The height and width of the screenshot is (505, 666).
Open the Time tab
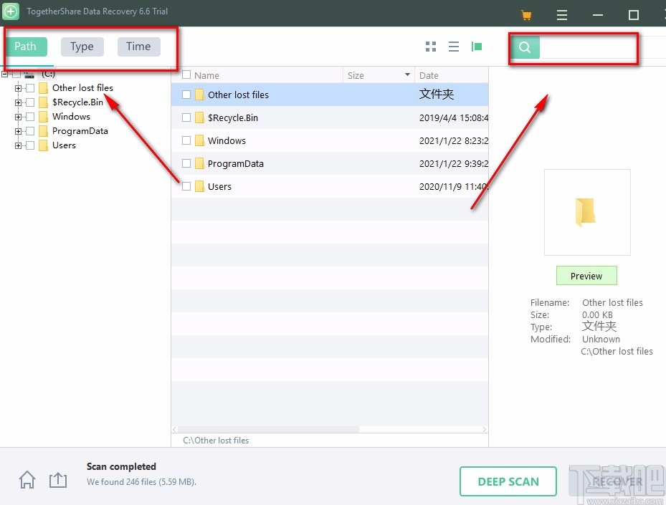coord(138,46)
